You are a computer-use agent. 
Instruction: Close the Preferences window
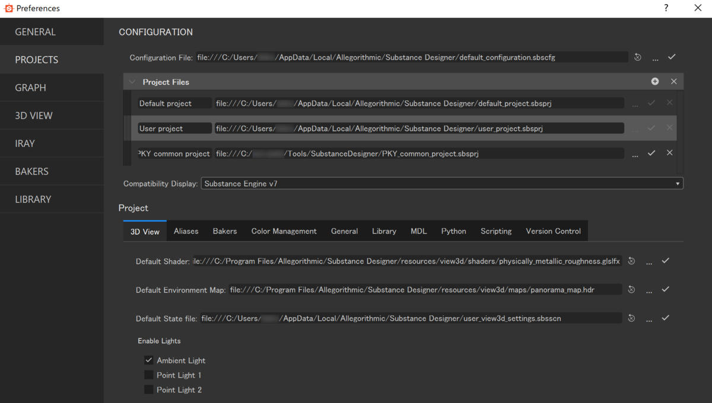pyautogui.click(x=698, y=8)
